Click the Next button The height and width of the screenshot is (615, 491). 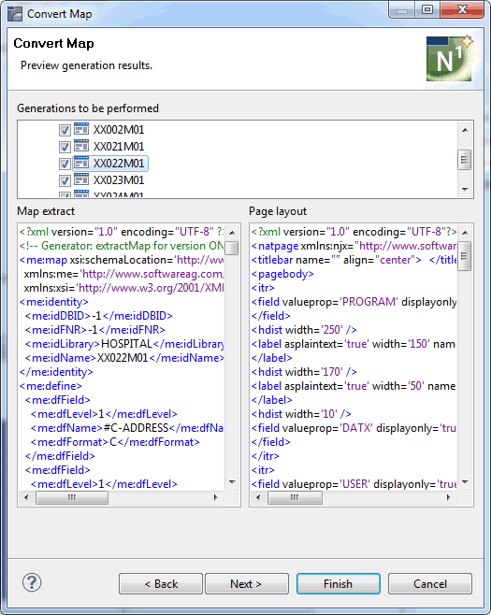click(x=247, y=583)
